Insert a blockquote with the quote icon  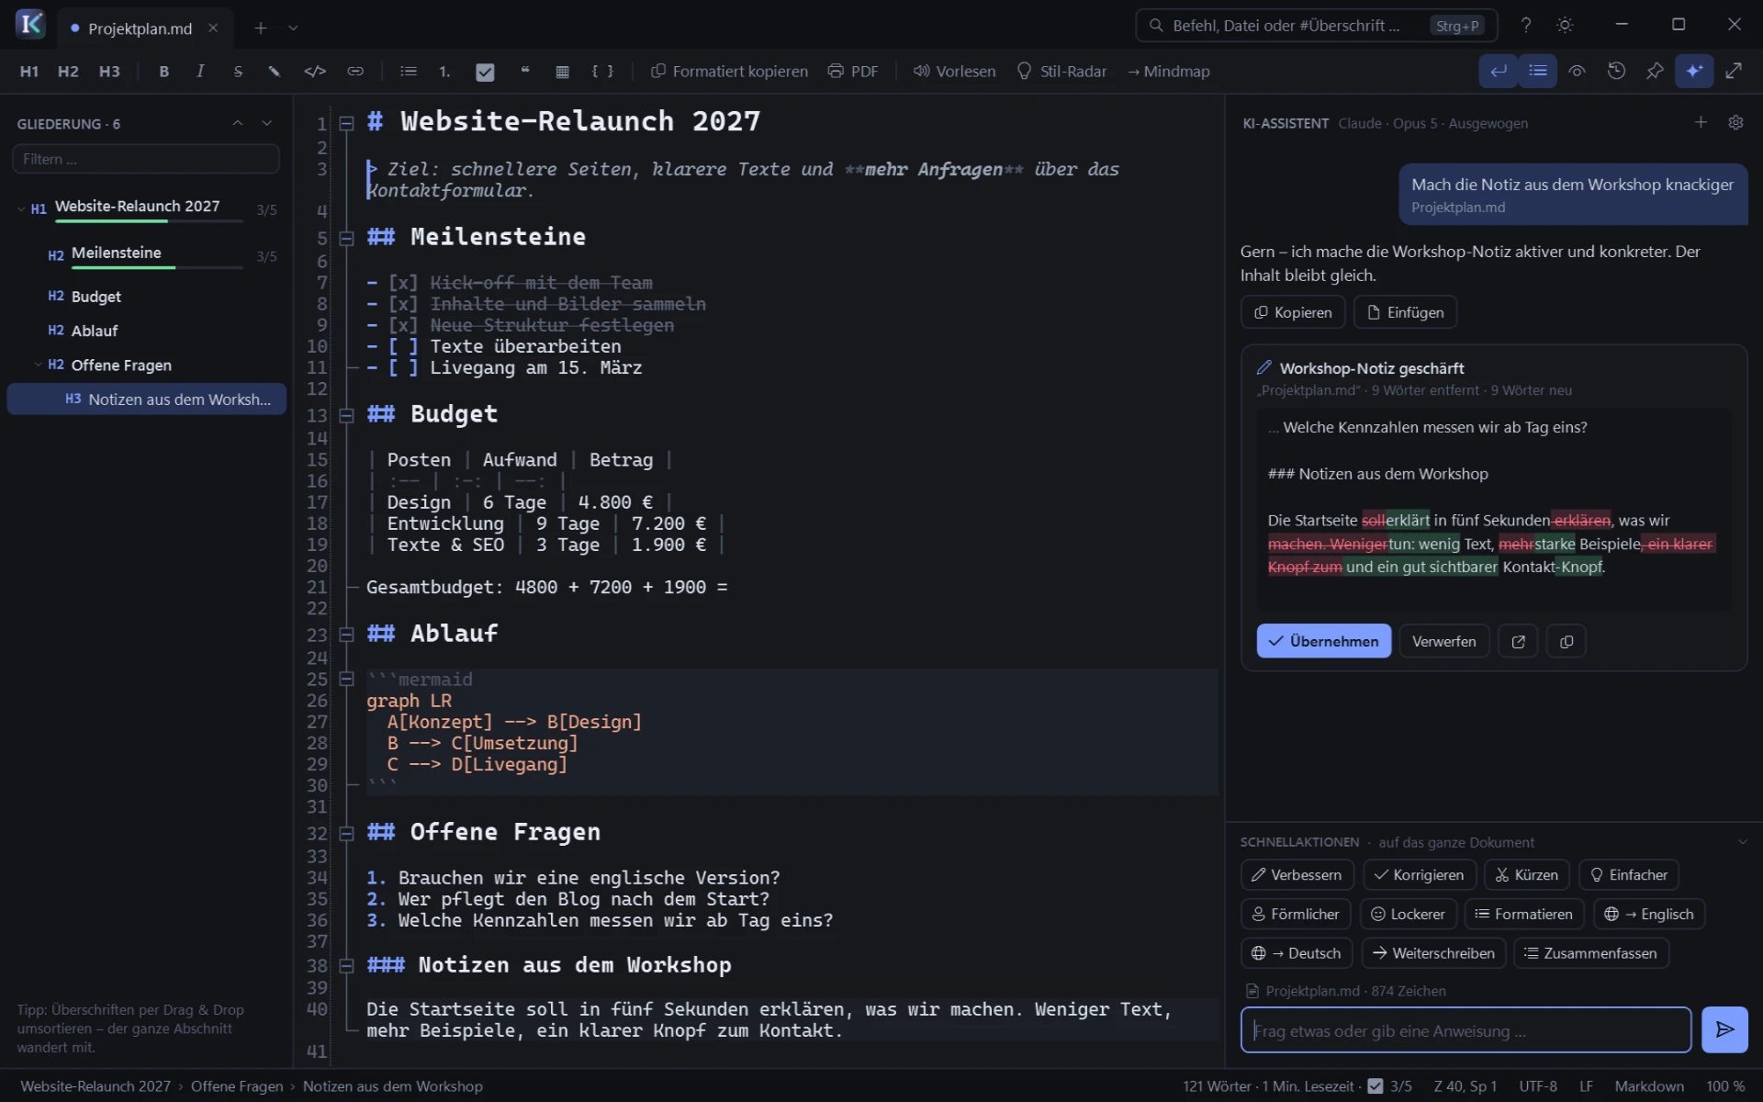tap(525, 72)
